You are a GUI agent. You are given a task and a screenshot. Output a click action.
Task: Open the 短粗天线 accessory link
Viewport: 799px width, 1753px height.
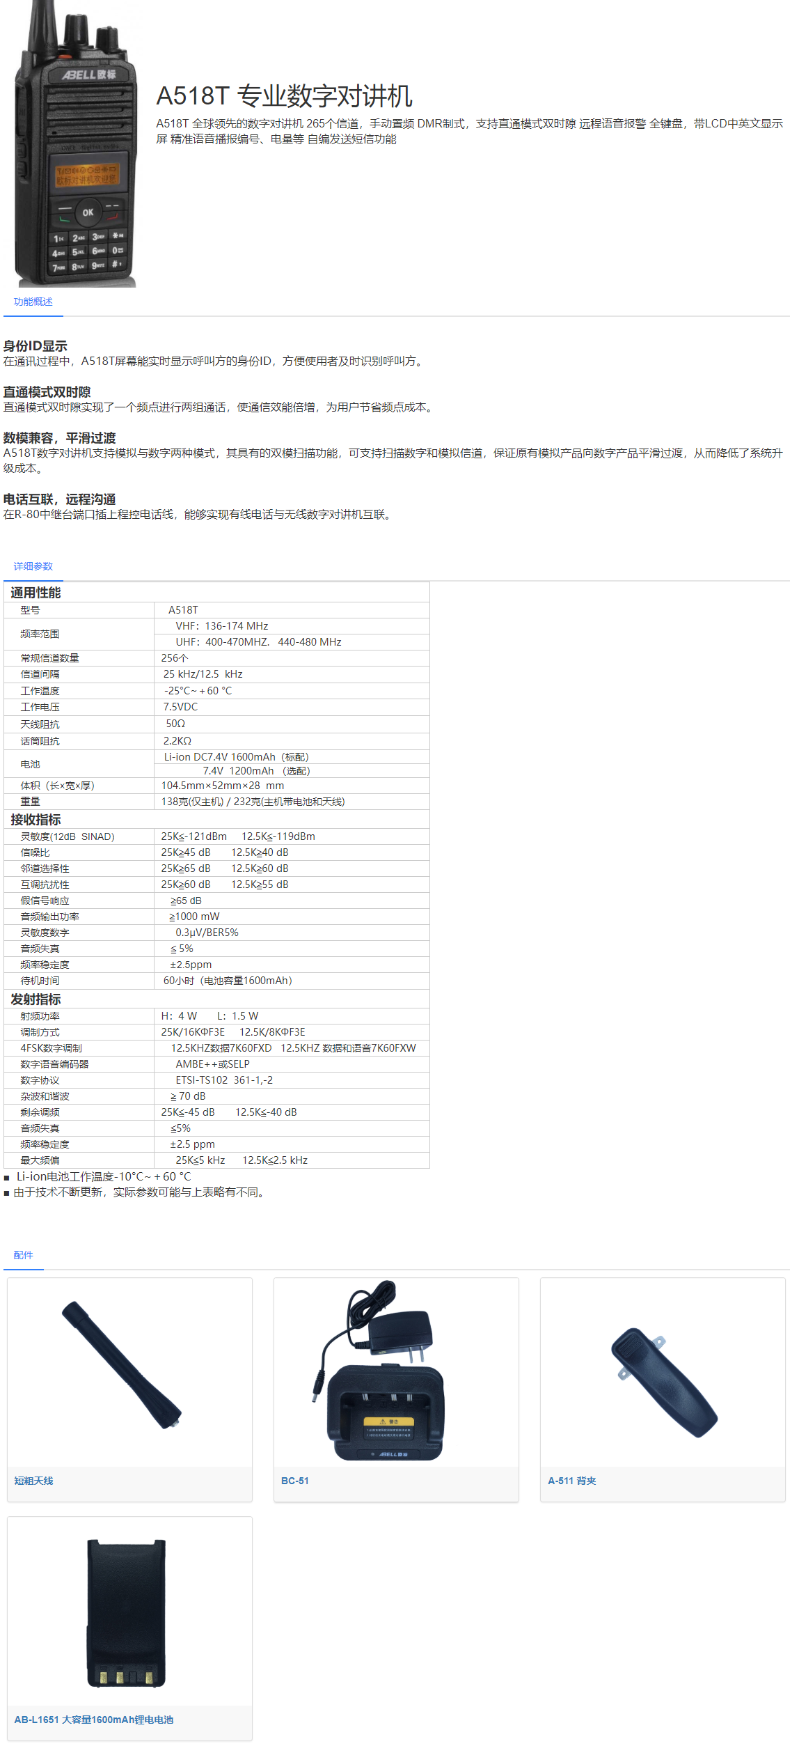(x=33, y=1481)
